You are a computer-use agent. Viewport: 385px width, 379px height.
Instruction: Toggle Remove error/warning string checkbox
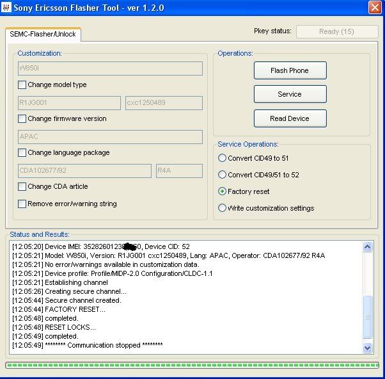click(x=22, y=204)
